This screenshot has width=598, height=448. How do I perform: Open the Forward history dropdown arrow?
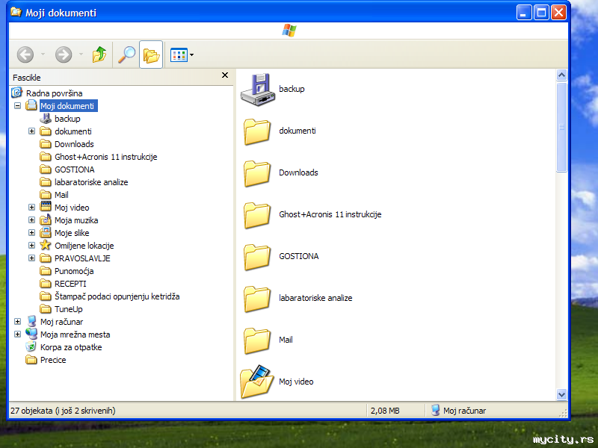[81, 54]
